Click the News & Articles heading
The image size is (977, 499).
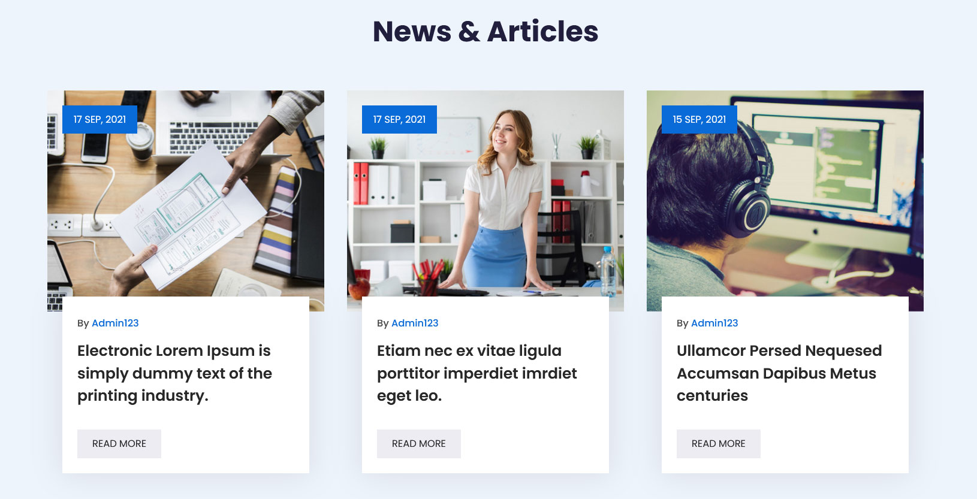(486, 31)
